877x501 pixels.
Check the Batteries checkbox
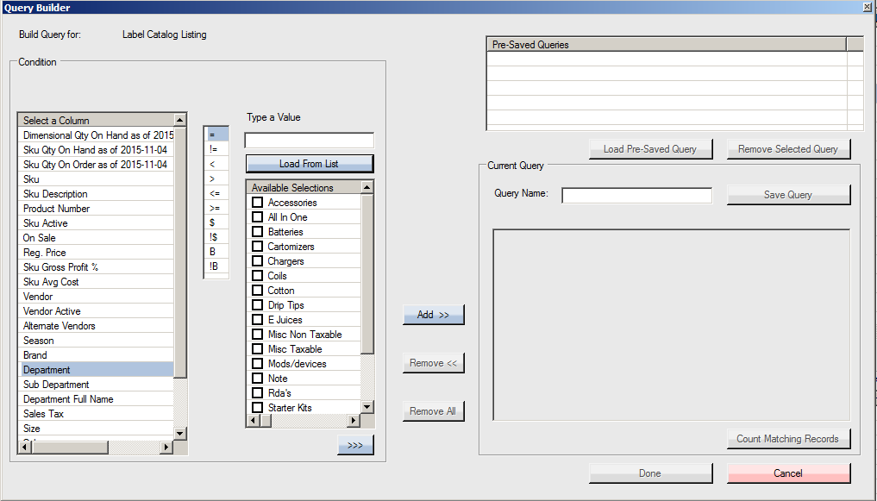(x=257, y=232)
